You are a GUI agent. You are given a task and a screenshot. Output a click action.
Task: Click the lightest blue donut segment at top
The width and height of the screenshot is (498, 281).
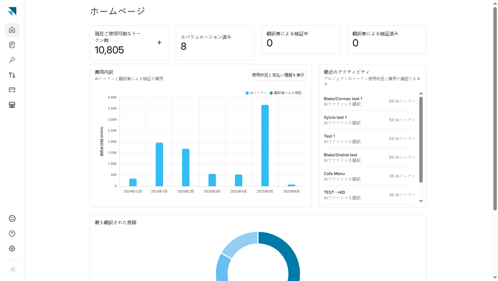click(241, 244)
